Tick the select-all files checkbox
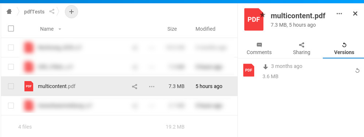Viewport: 364px width, 137px height. [11, 28]
